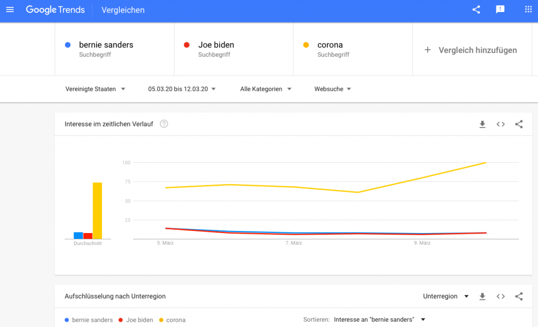Click the yellow average bar for corona

[x=97, y=210]
